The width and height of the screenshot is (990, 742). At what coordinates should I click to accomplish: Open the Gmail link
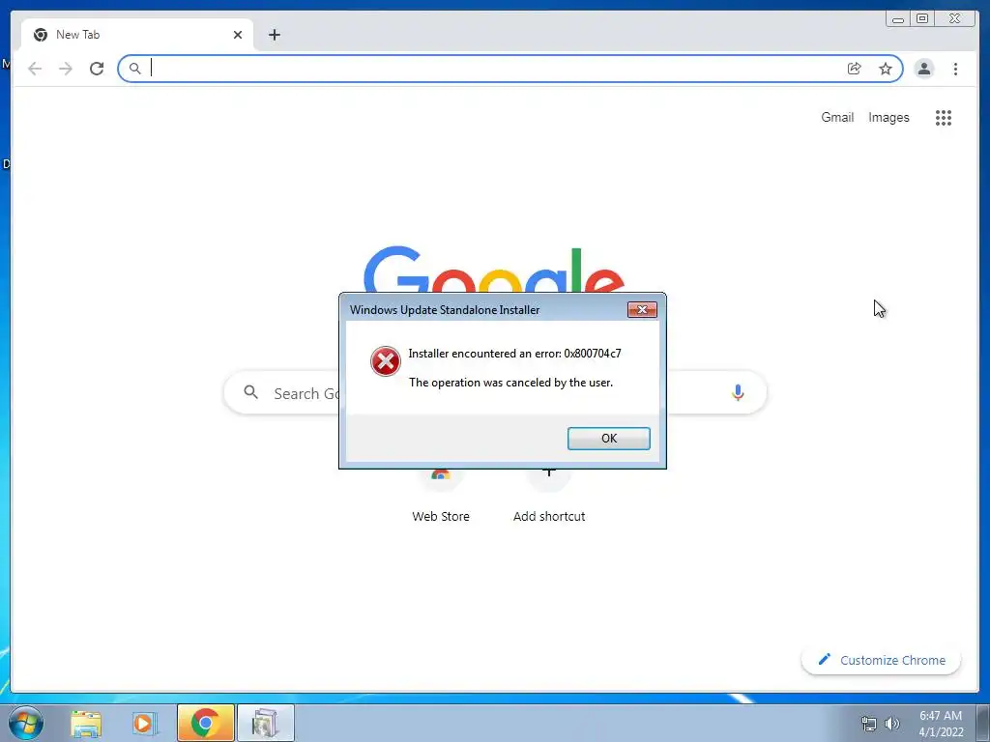[837, 117]
